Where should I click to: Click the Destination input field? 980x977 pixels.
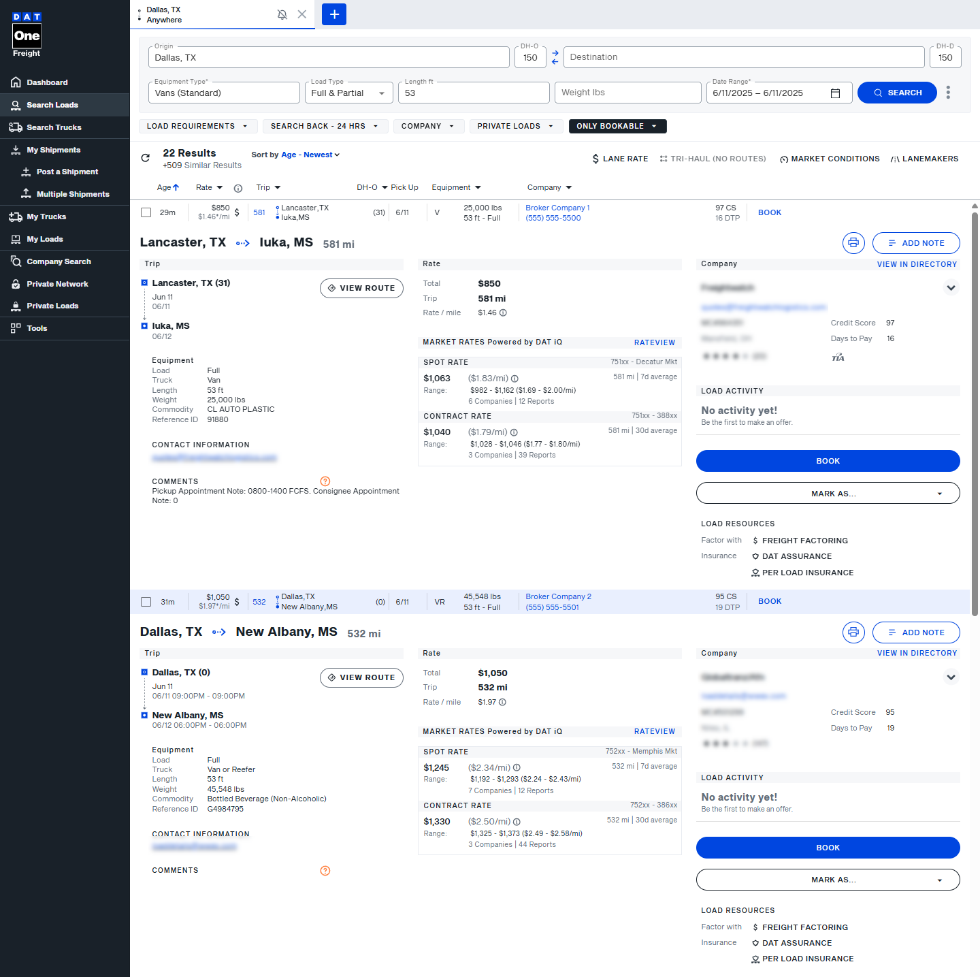pos(744,57)
